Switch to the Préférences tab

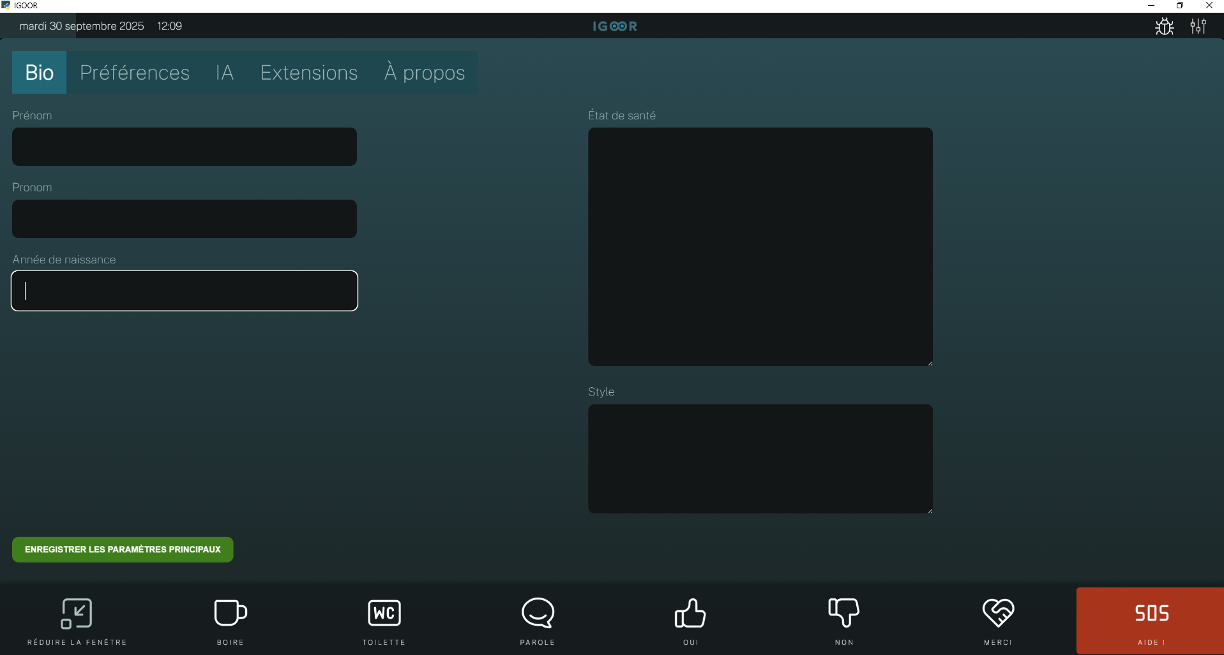[135, 73]
